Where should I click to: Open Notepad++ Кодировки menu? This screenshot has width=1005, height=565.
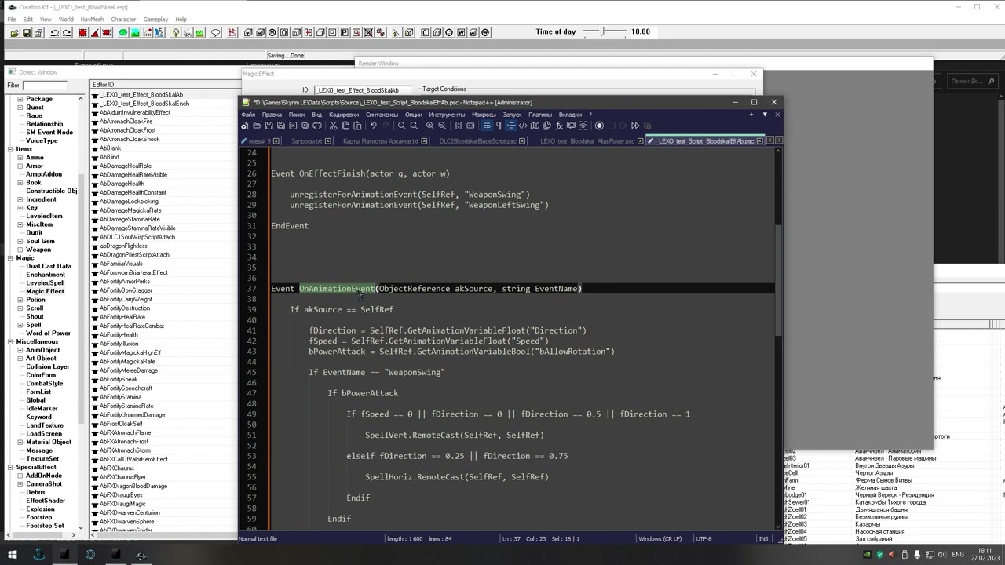(344, 115)
